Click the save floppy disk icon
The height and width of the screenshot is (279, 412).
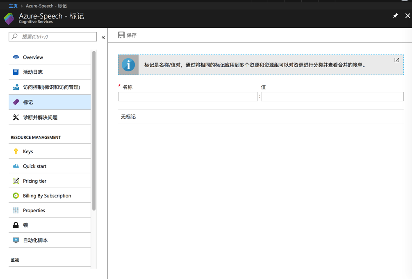pos(121,35)
